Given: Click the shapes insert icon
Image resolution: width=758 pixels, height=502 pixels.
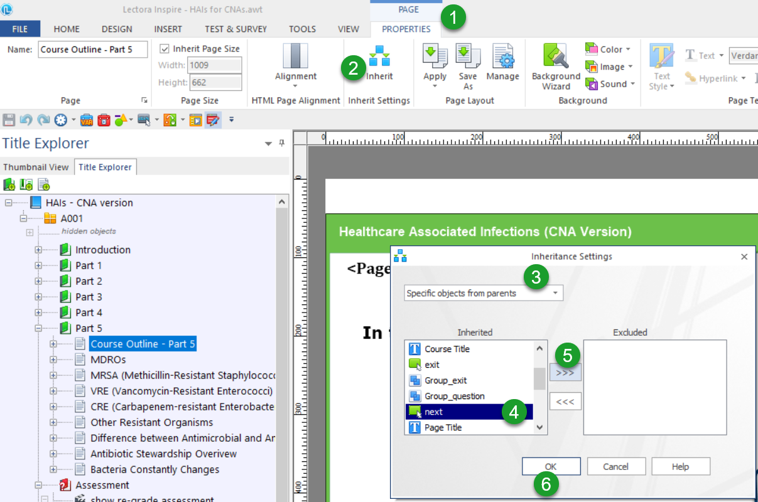Looking at the screenshot, I should click(x=121, y=119).
